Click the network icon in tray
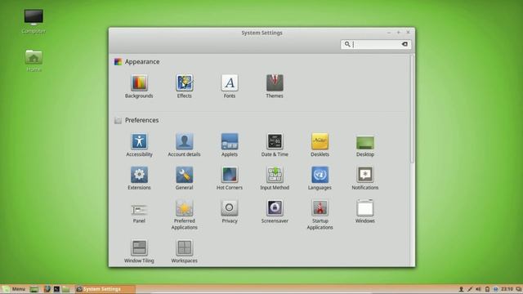This screenshot has width=523, height=294. point(470,289)
